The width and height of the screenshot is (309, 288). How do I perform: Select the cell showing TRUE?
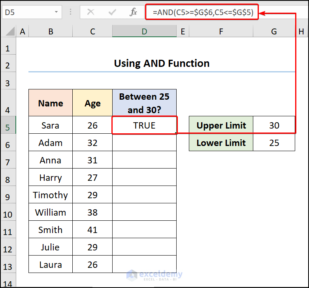[x=144, y=125]
